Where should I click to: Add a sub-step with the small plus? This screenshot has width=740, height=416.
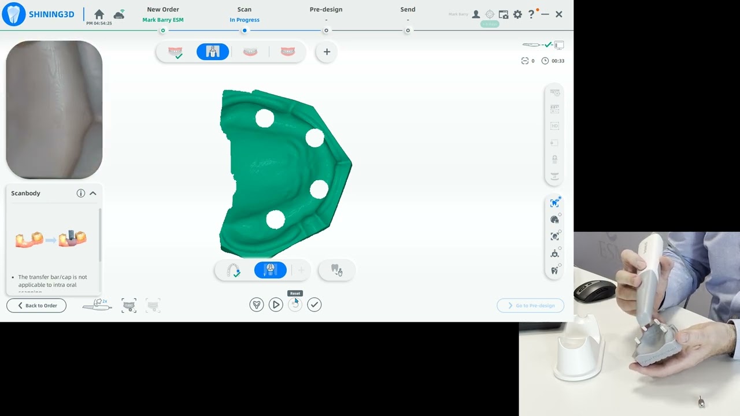(x=301, y=270)
